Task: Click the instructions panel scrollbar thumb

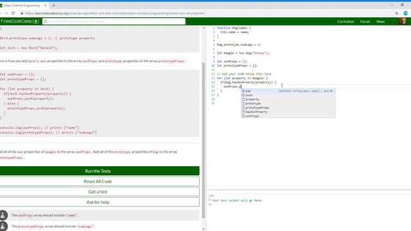Action: tap(204, 141)
